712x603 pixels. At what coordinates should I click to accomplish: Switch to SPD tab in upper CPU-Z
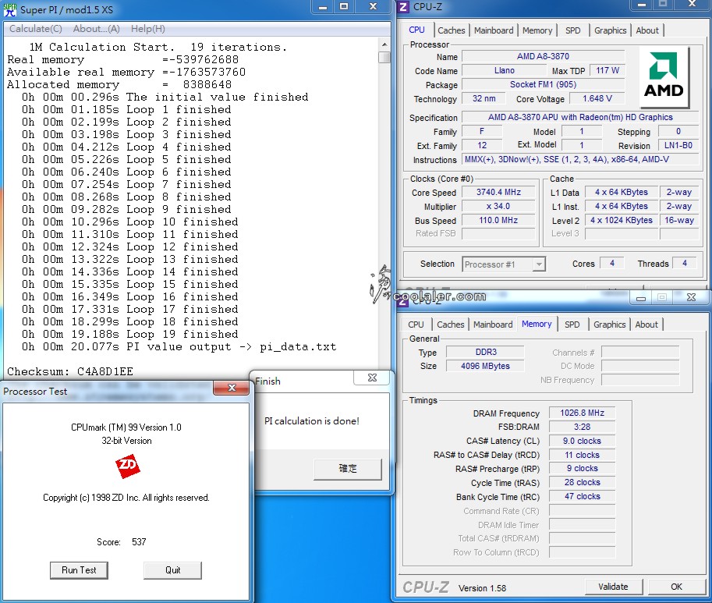[572, 30]
